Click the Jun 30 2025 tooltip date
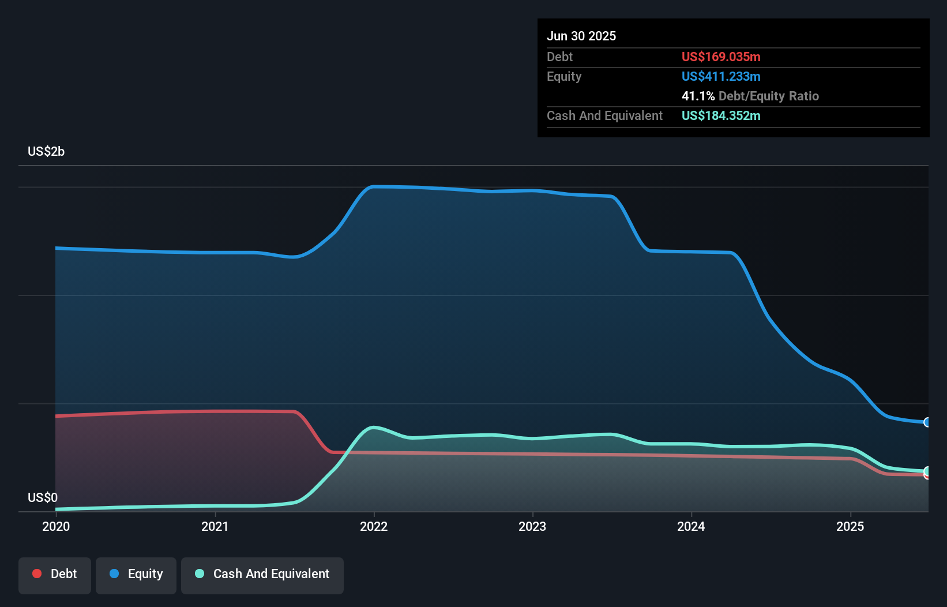The height and width of the screenshot is (607, 947). (581, 36)
